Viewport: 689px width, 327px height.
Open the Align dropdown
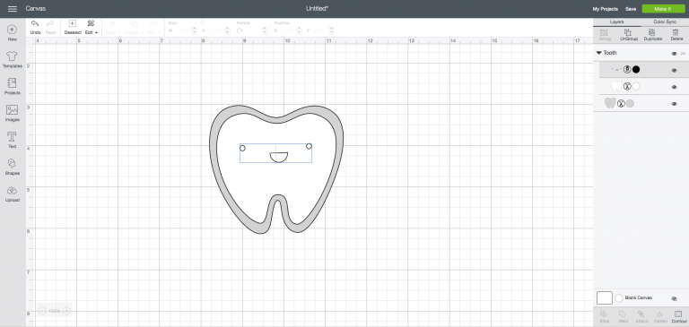click(x=113, y=27)
